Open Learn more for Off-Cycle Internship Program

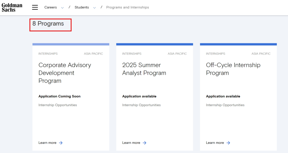coord(215,143)
